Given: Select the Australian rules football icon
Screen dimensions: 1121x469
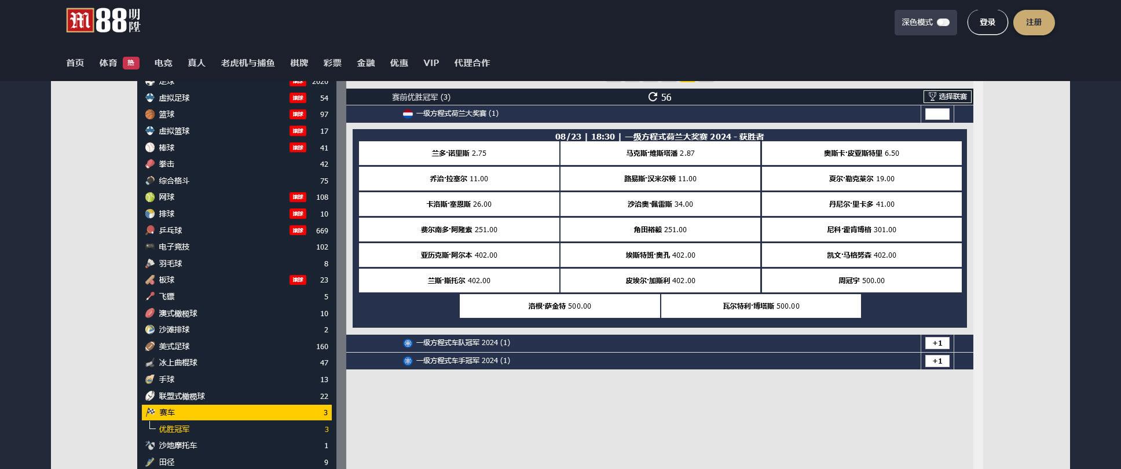Looking at the screenshot, I should [150, 313].
